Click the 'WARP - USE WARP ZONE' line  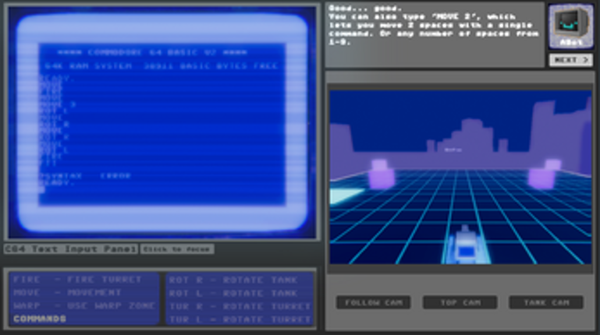point(84,305)
